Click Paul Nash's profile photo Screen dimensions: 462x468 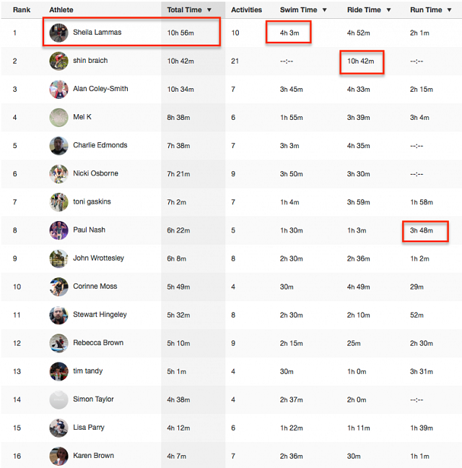(58, 230)
